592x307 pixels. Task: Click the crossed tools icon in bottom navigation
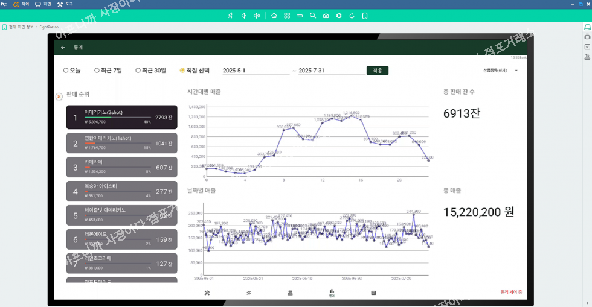pyautogui.click(x=207, y=293)
